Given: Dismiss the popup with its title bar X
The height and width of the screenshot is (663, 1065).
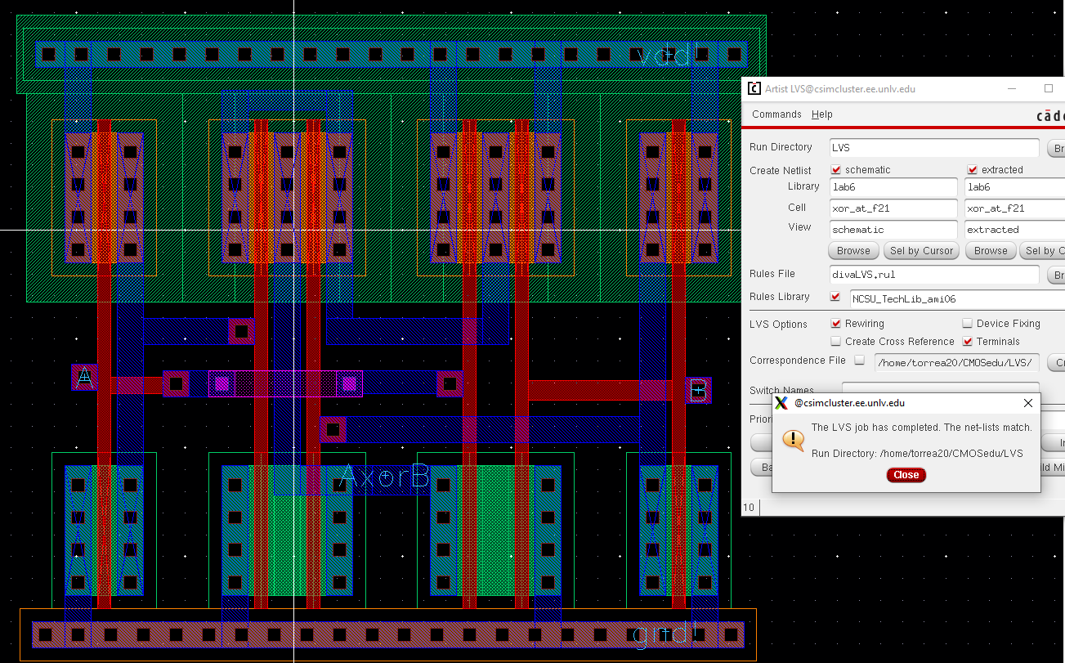Looking at the screenshot, I should tap(1028, 403).
